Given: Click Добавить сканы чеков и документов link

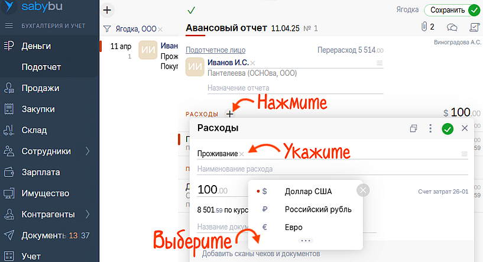Looking at the screenshot, I should pyautogui.click(x=261, y=254).
